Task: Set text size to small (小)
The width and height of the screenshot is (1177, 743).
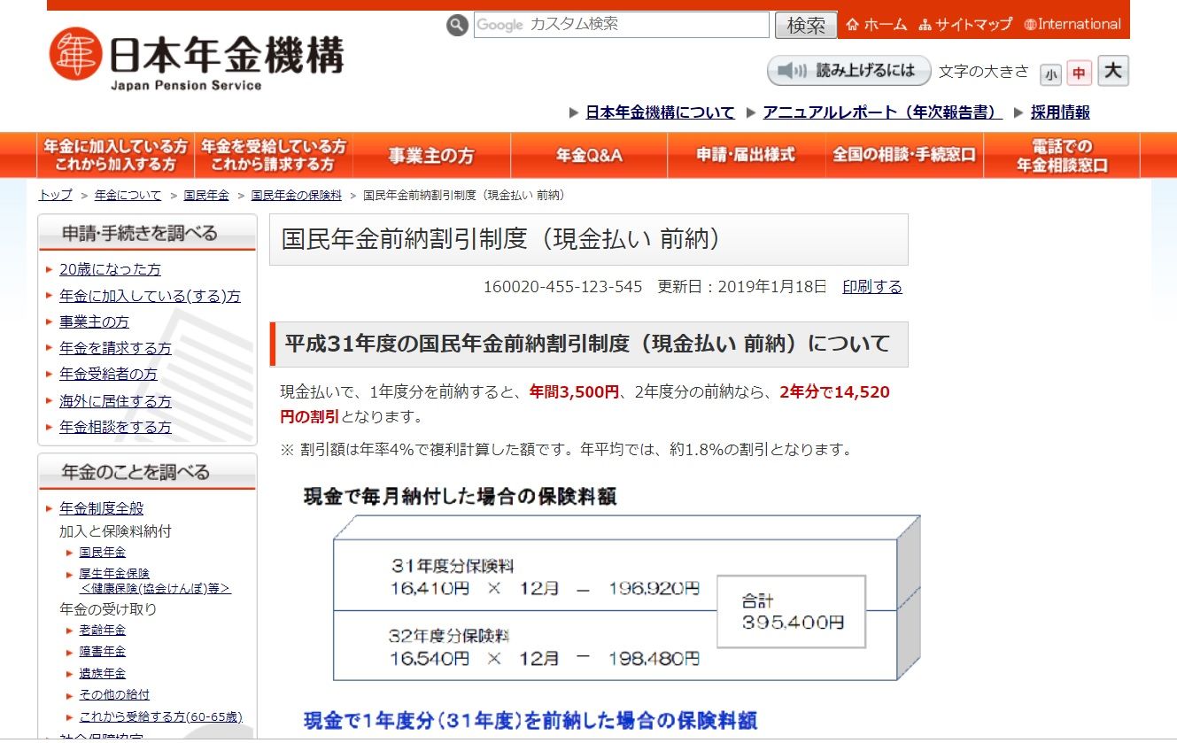Action: (x=1050, y=74)
